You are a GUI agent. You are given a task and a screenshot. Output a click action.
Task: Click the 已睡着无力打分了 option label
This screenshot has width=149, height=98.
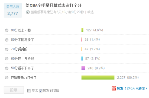tap(24, 78)
